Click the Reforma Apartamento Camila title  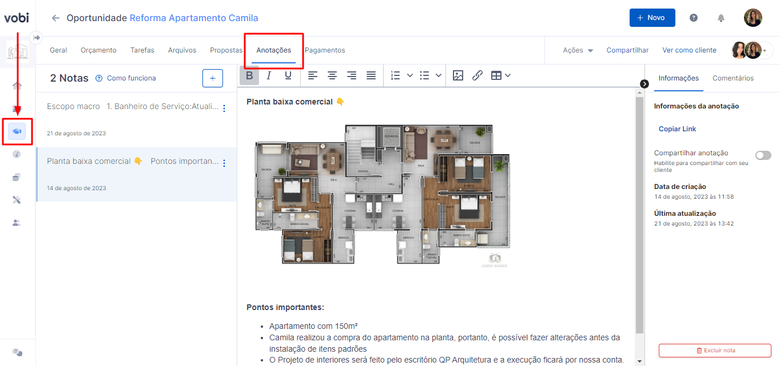pos(194,18)
